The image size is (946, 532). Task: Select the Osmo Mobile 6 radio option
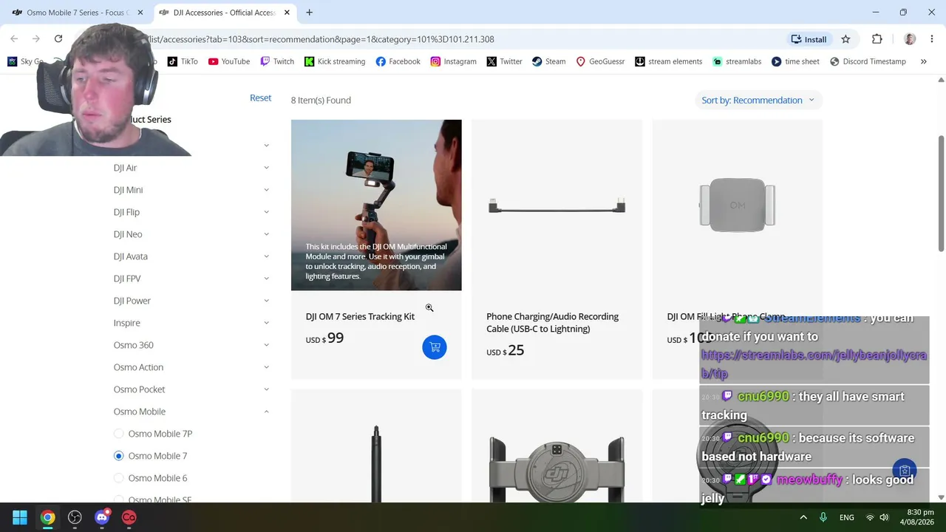coord(119,478)
